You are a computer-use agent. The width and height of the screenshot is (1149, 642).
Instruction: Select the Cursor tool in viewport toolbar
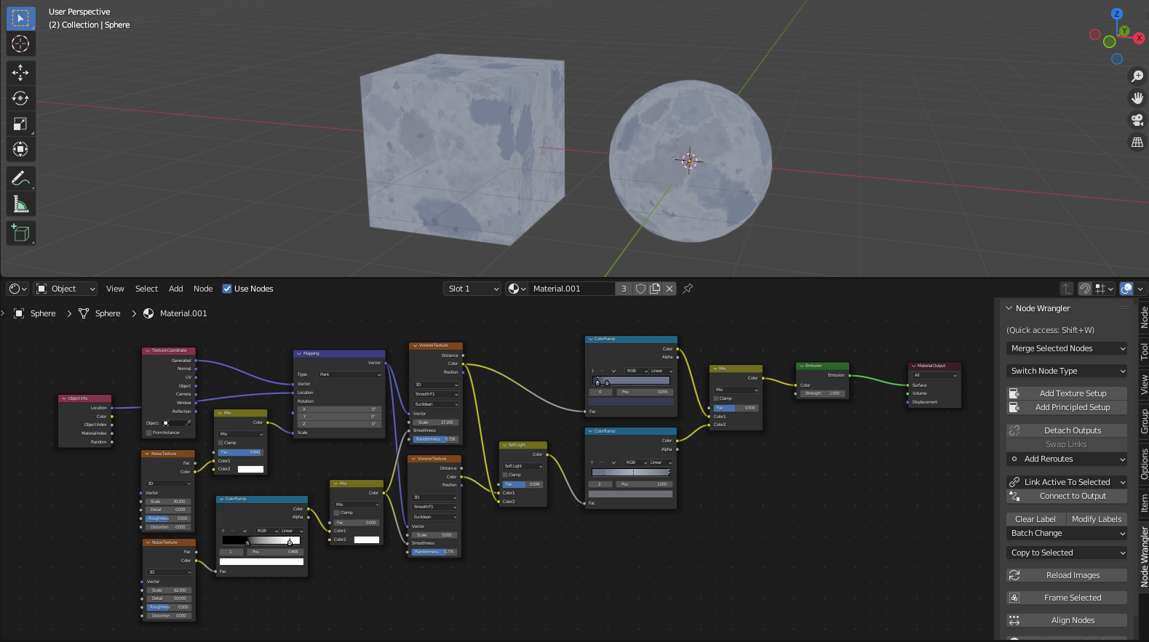tap(20, 44)
